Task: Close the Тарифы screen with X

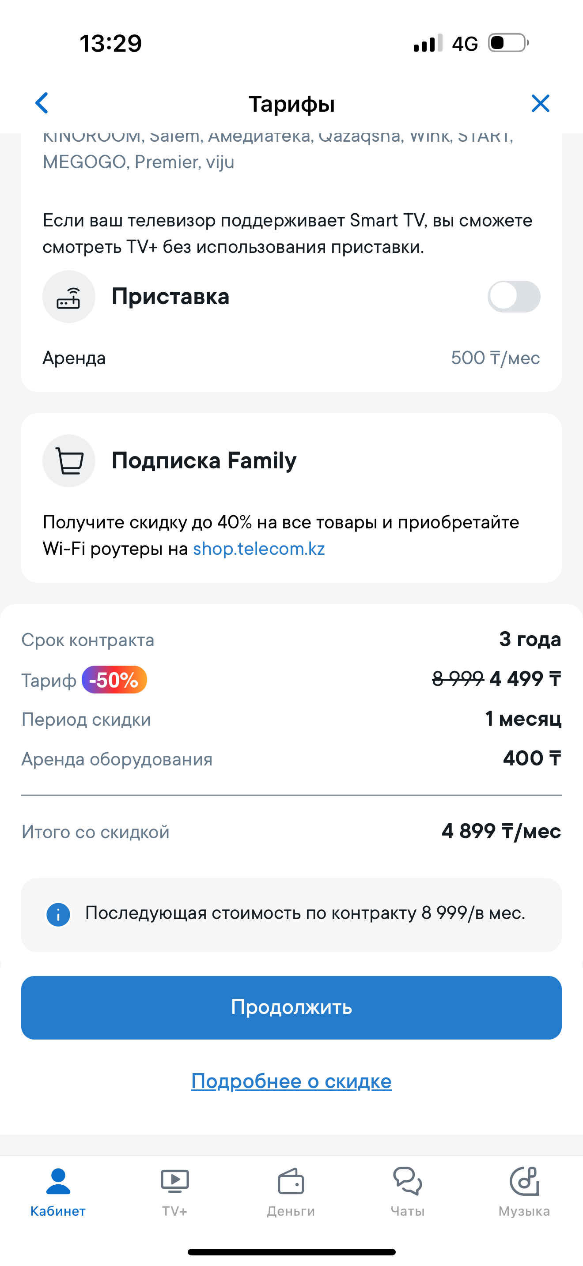Action: pos(540,103)
